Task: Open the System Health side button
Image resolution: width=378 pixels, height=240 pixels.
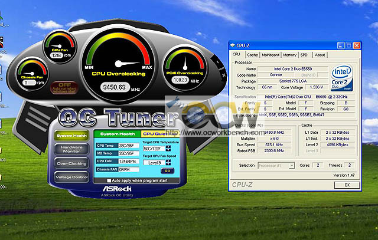Action: coord(71,136)
